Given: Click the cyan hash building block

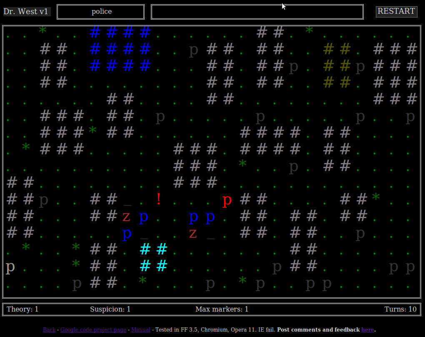Looking at the screenshot, I should [153, 257].
